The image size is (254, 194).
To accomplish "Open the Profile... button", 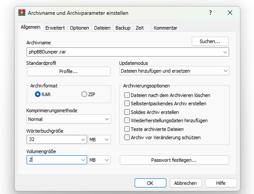I will click(x=69, y=71).
